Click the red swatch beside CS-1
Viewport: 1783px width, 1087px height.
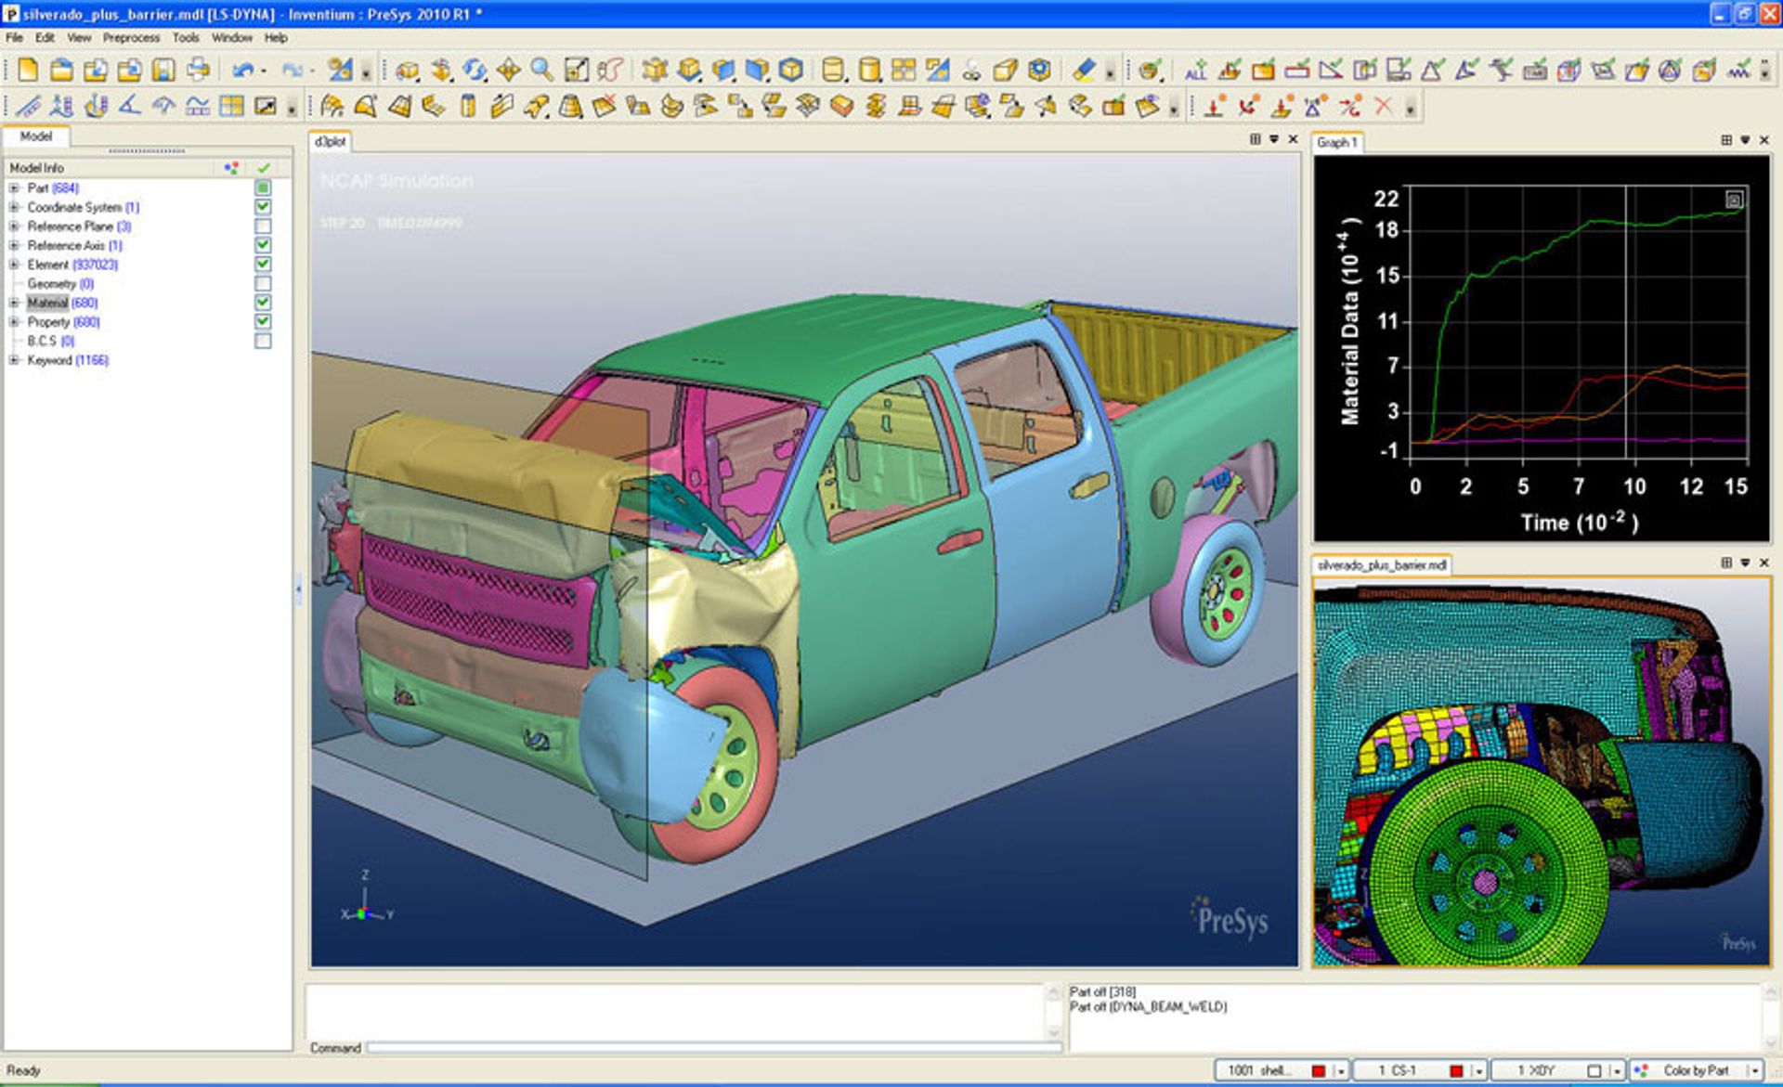point(1456,1070)
